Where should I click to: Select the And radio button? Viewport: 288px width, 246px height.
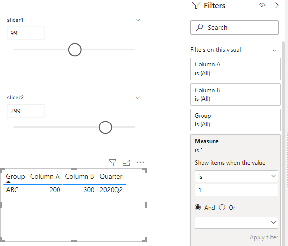tap(198, 207)
